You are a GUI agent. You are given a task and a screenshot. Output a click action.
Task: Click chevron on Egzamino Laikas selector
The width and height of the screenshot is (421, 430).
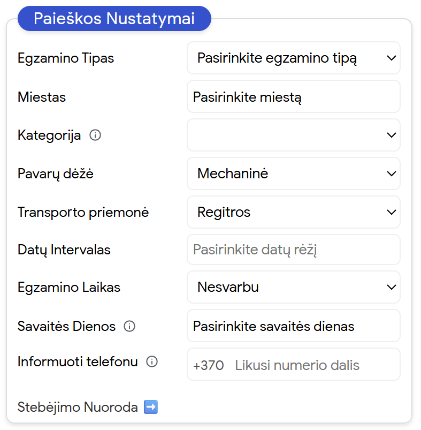click(x=391, y=287)
